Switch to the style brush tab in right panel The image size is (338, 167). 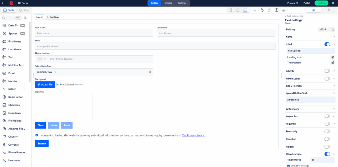click(329, 10)
